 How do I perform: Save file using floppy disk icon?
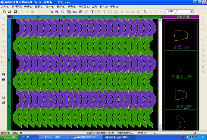pos(15,12)
